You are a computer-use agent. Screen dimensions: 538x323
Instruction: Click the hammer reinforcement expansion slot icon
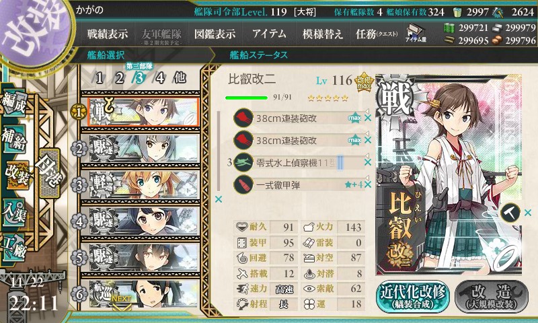510,213
